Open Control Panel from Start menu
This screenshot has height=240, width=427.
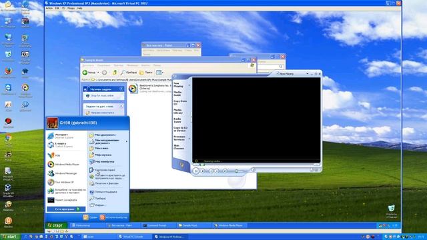pos(108,170)
